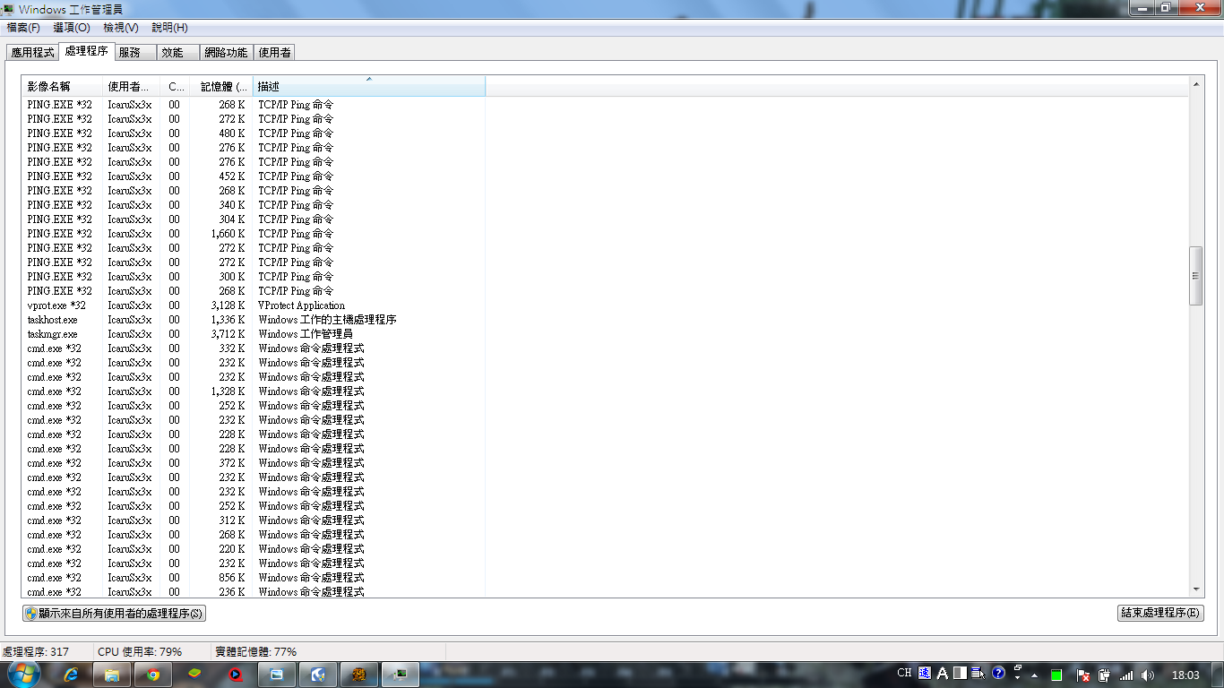Open the power plug battery tray icon
Image resolution: width=1224 pixels, height=688 pixels.
(x=1104, y=675)
